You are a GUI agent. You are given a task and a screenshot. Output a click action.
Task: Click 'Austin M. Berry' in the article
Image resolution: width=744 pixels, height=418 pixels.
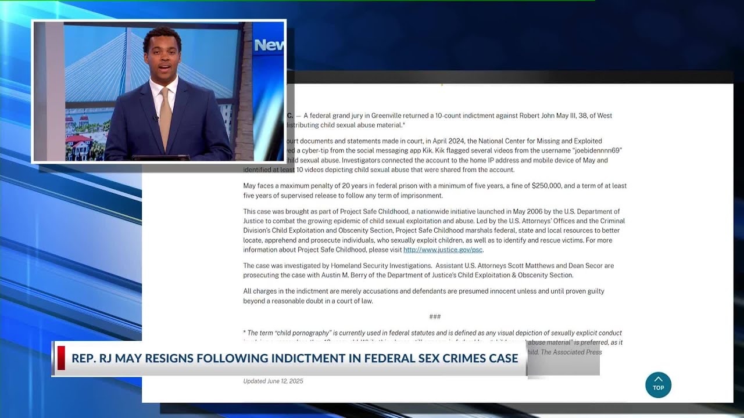pyautogui.click(x=346, y=275)
